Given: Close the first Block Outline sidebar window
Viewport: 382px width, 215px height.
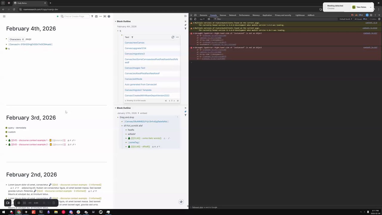Looking at the screenshot, I should [185, 21].
